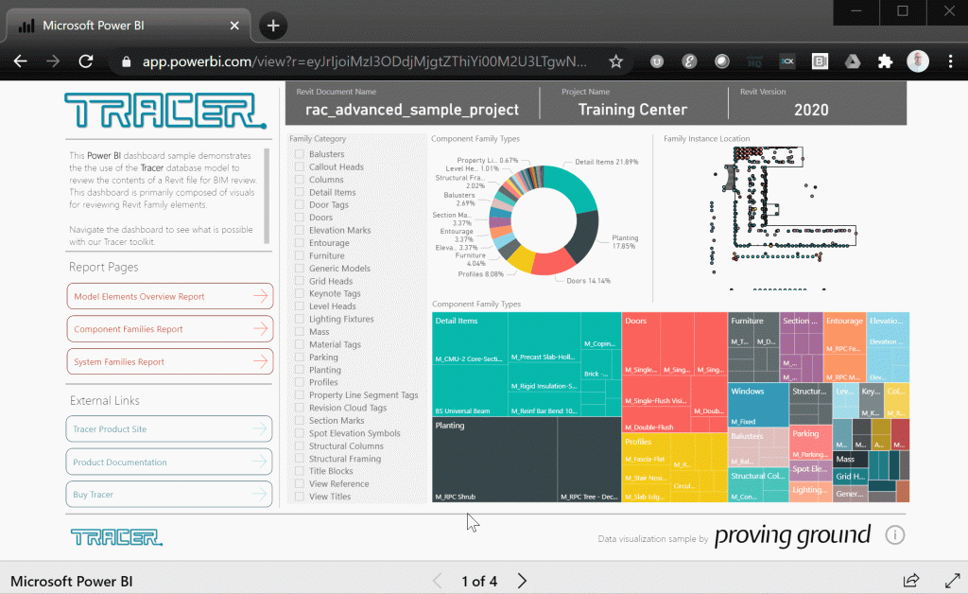Open the System Families Report
968x594 pixels.
click(170, 362)
